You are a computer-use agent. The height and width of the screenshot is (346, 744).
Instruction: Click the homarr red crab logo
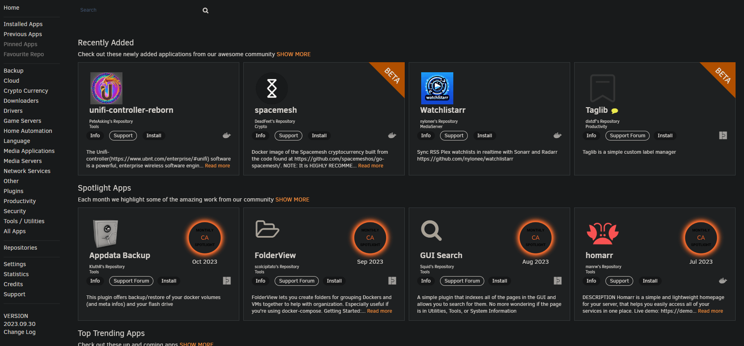pos(602,233)
